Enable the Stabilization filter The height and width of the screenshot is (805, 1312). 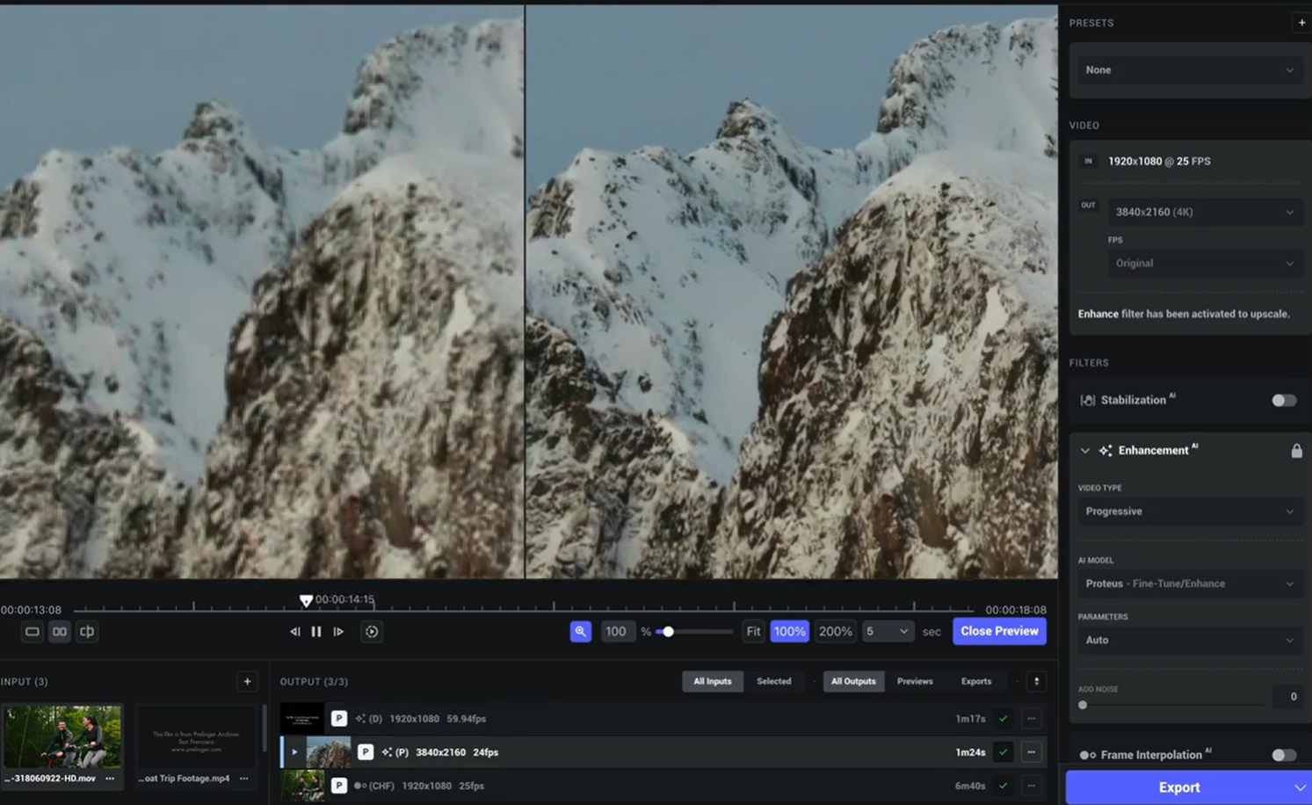(1283, 400)
